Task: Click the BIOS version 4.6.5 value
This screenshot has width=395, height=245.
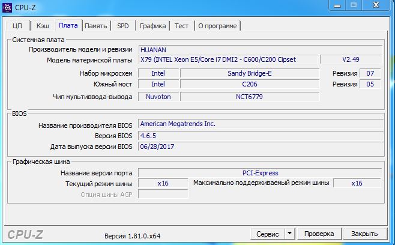Action: tap(261, 136)
